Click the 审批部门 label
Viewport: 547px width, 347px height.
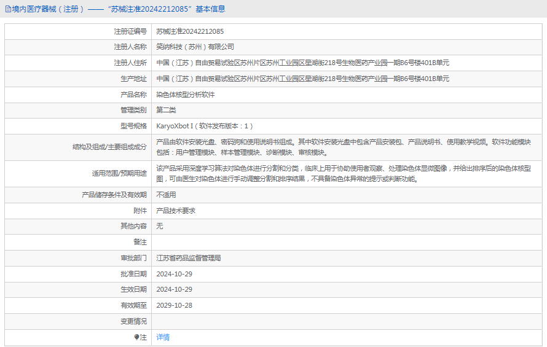[133, 258]
